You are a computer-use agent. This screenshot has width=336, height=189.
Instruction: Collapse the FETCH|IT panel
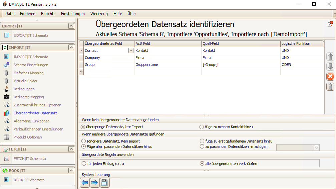pyautogui.click(x=71, y=149)
